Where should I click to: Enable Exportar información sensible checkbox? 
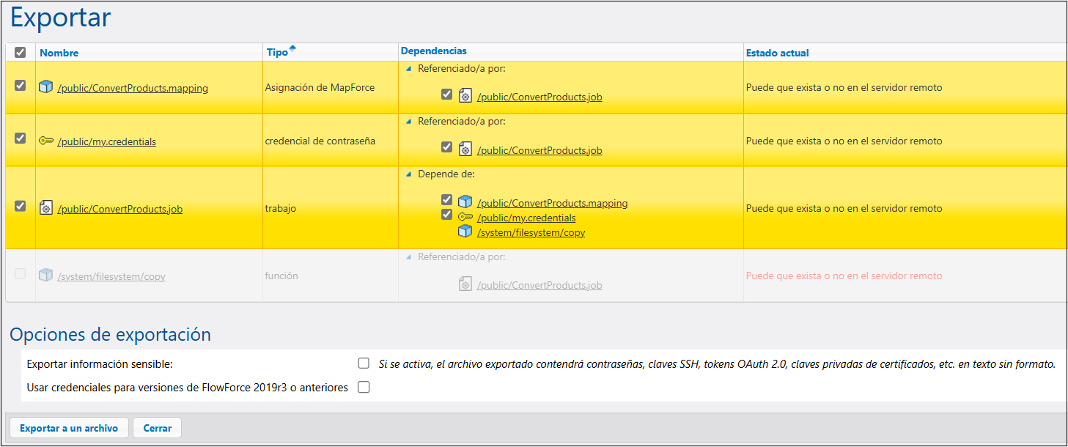pos(364,363)
